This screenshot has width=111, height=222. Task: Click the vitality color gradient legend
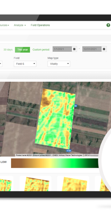coord(55,163)
